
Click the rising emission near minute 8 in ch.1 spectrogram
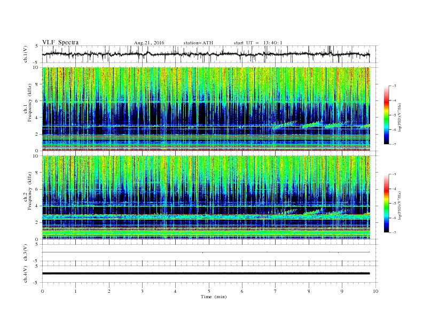[312, 124]
